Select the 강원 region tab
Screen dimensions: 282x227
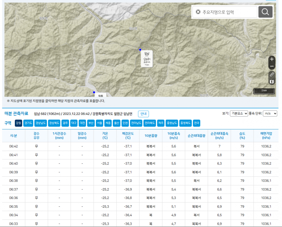[x=19, y=123]
